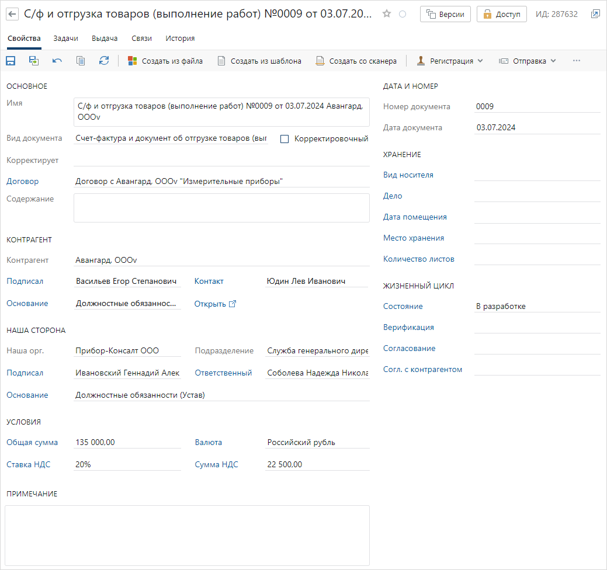This screenshot has height=570, width=607.
Task: Click into the Содержание text field
Action: [221, 208]
